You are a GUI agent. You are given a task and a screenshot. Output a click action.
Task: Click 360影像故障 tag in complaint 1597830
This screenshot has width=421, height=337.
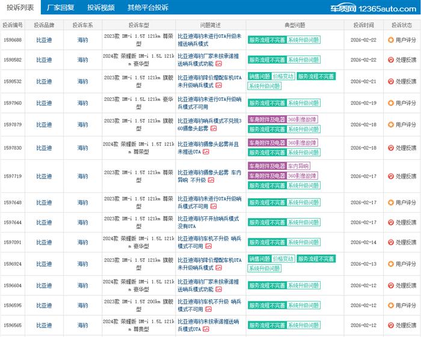tap(303, 143)
